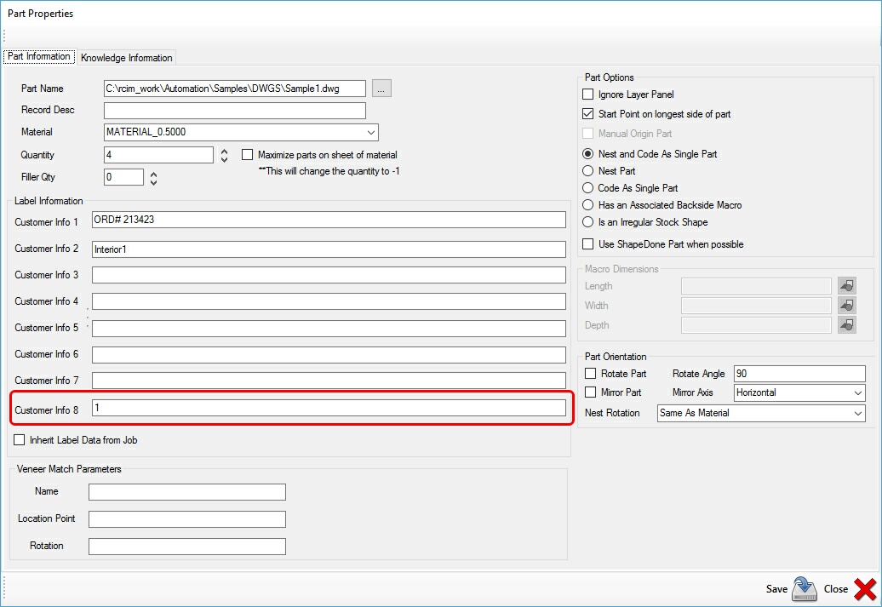Open the Material dropdown list
This screenshot has height=607, width=882.
click(x=370, y=132)
